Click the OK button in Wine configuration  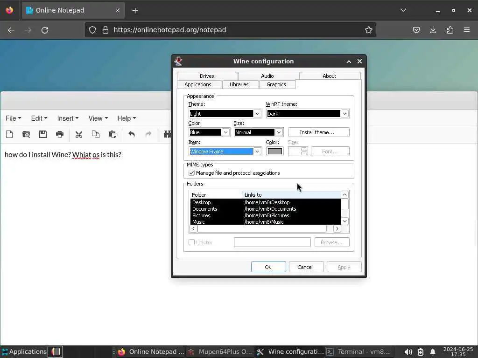pyautogui.click(x=268, y=267)
